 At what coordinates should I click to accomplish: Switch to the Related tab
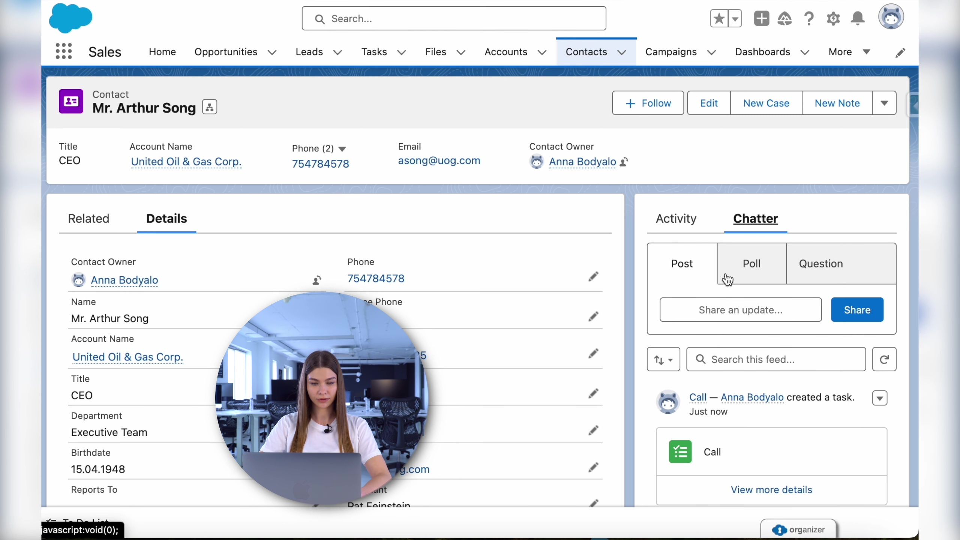pos(88,219)
